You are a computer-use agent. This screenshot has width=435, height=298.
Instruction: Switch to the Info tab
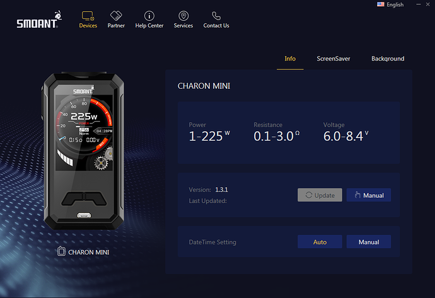290,59
